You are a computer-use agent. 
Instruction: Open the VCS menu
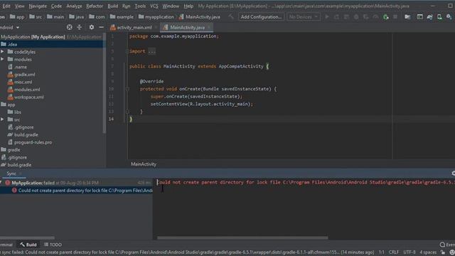154,6
